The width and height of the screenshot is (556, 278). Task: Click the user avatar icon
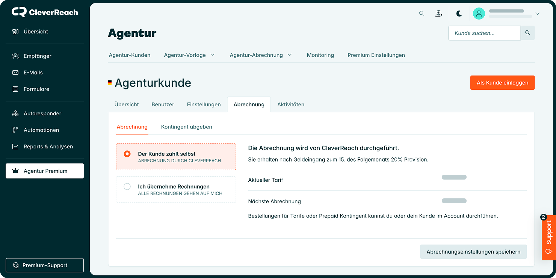pos(479,14)
